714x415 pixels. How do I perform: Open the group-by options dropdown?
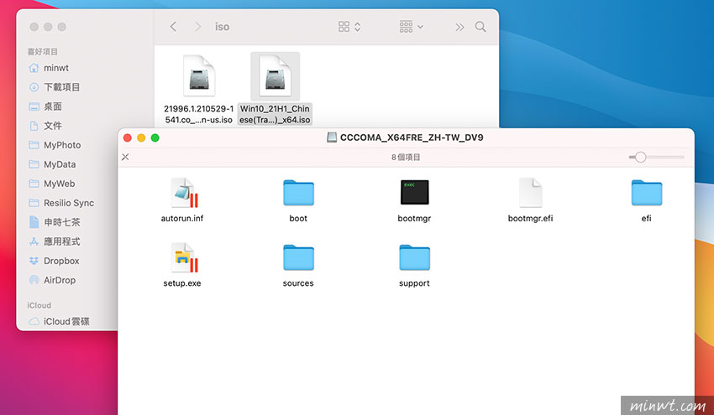click(411, 27)
